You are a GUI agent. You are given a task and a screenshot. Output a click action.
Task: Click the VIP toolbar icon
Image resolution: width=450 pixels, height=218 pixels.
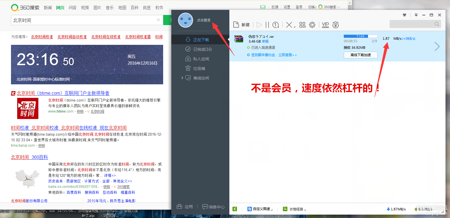(x=325, y=25)
